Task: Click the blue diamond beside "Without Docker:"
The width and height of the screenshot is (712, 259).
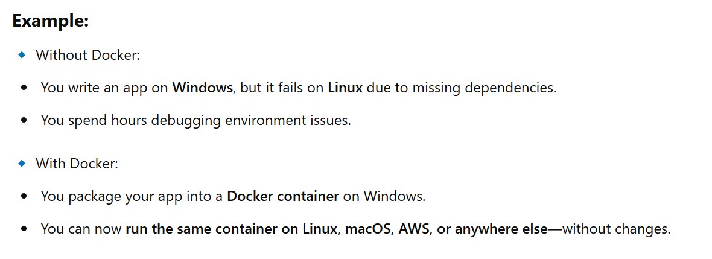Action: pyautogui.click(x=22, y=55)
